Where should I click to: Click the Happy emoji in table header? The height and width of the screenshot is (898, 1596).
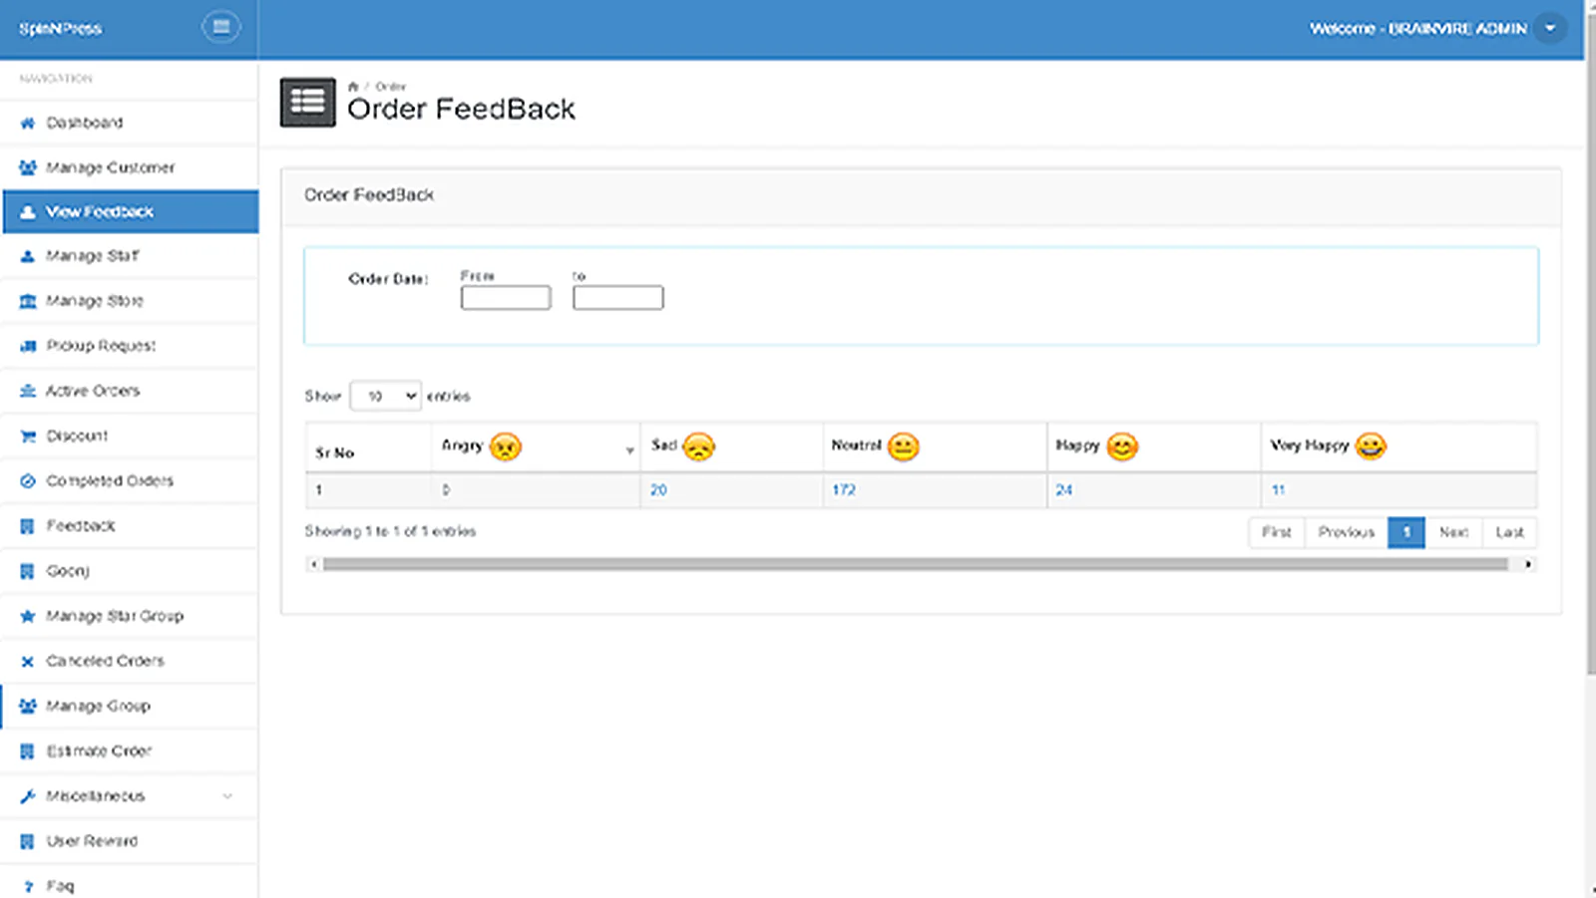coord(1122,447)
